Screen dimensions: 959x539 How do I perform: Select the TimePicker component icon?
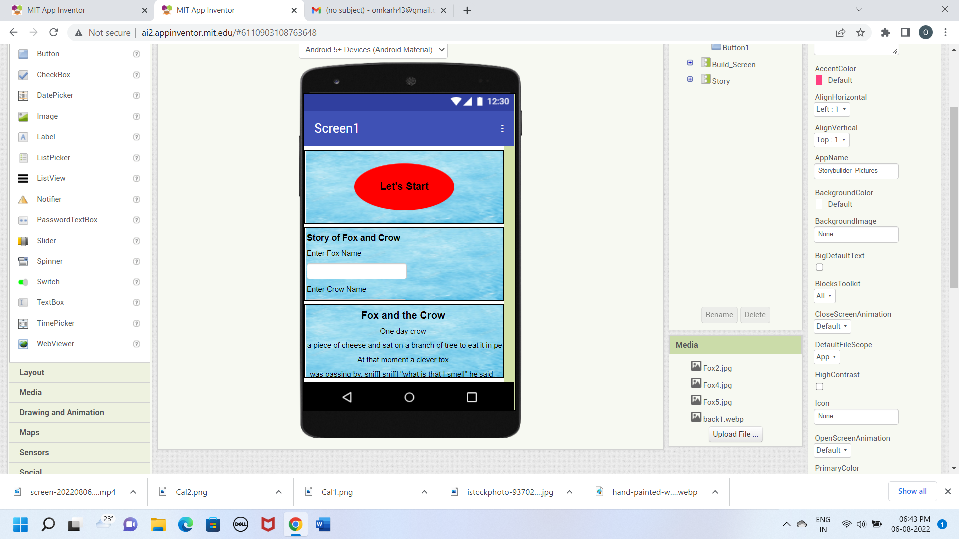pos(23,323)
